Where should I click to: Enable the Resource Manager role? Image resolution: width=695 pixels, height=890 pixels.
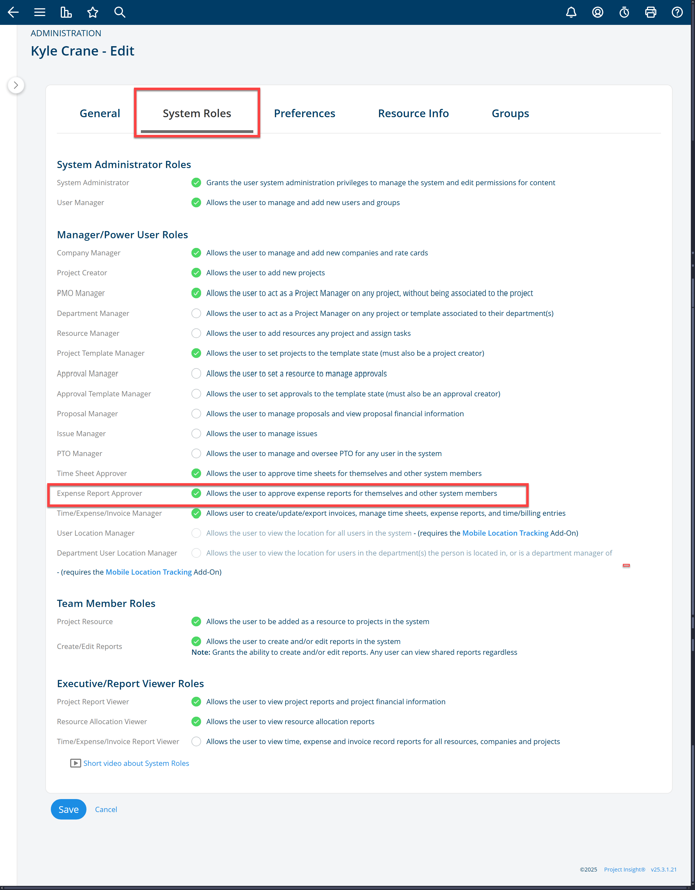click(x=196, y=333)
